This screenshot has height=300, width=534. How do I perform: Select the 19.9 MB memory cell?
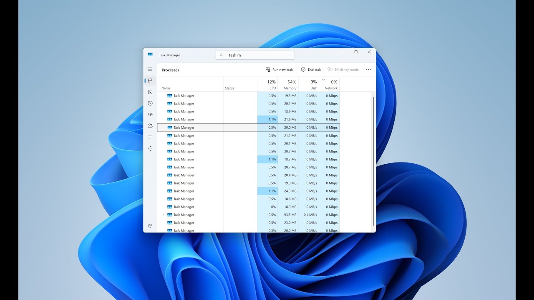tap(288, 183)
